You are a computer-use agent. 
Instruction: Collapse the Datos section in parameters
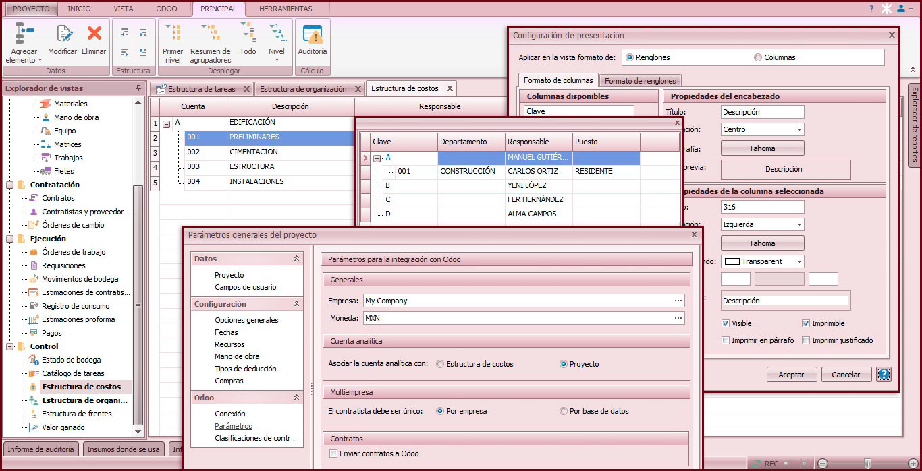pyautogui.click(x=296, y=259)
